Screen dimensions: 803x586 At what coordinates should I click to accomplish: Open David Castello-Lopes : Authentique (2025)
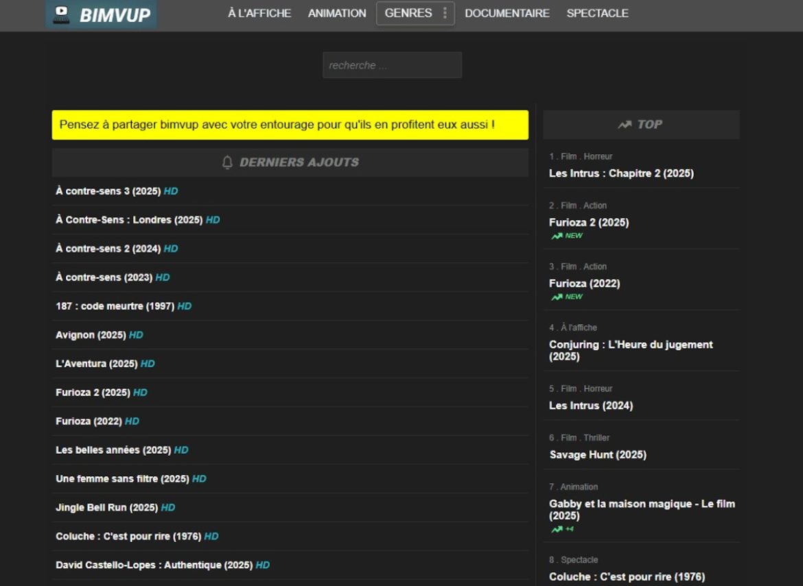tap(154, 565)
